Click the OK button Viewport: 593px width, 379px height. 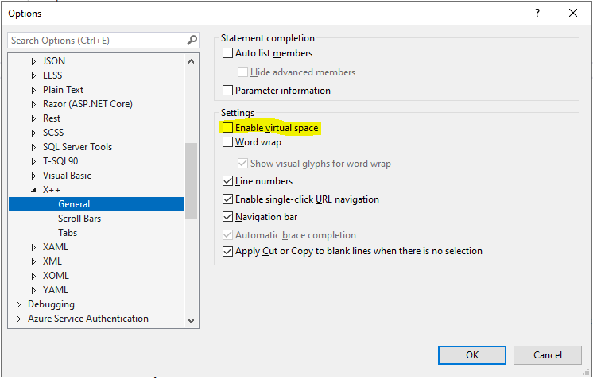click(472, 355)
